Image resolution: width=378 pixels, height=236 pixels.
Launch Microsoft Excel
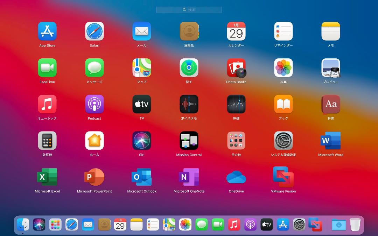point(47,177)
